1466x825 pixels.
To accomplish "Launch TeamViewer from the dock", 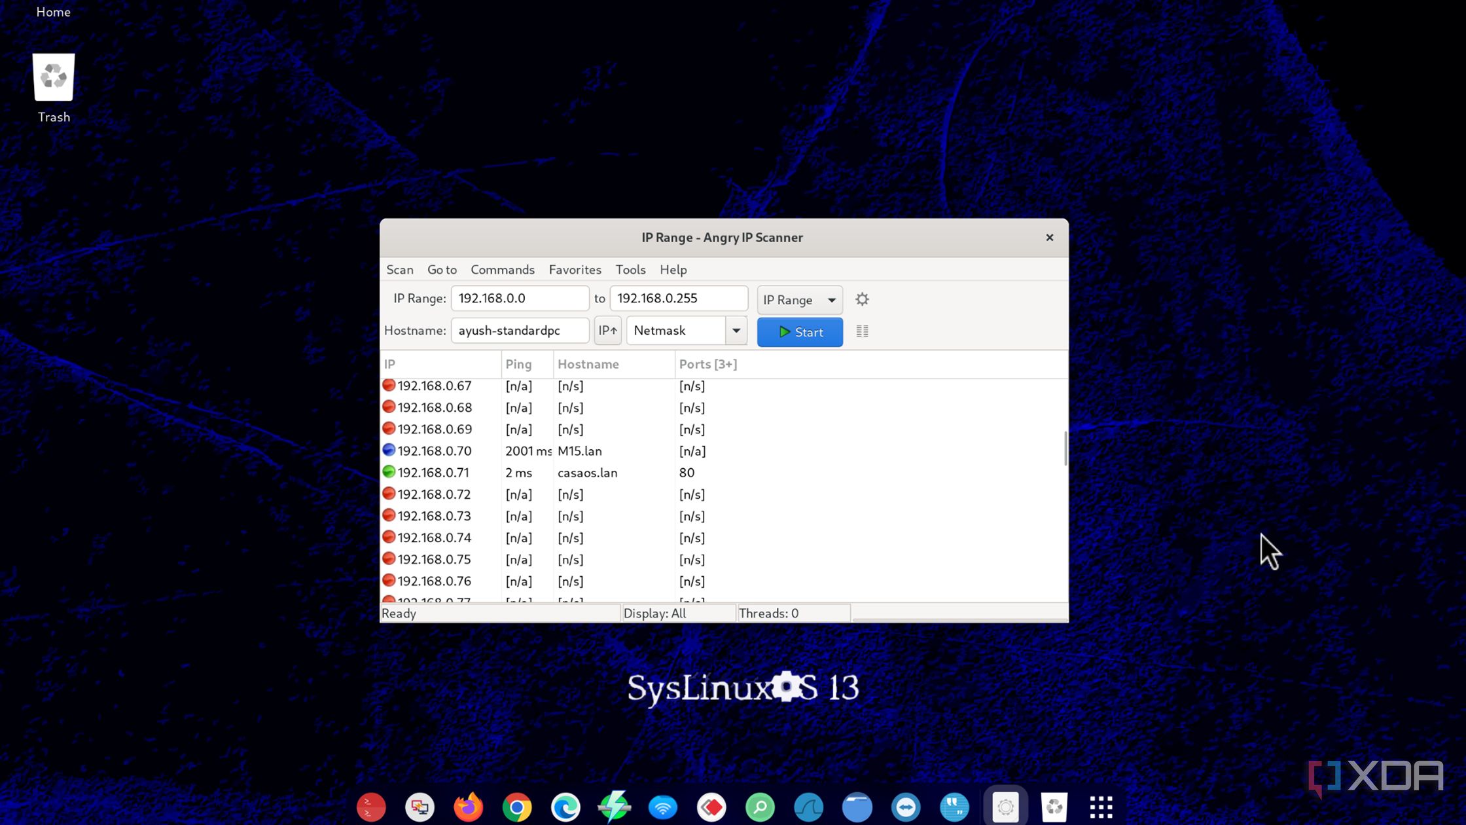I will pyautogui.click(x=906, y=807).
